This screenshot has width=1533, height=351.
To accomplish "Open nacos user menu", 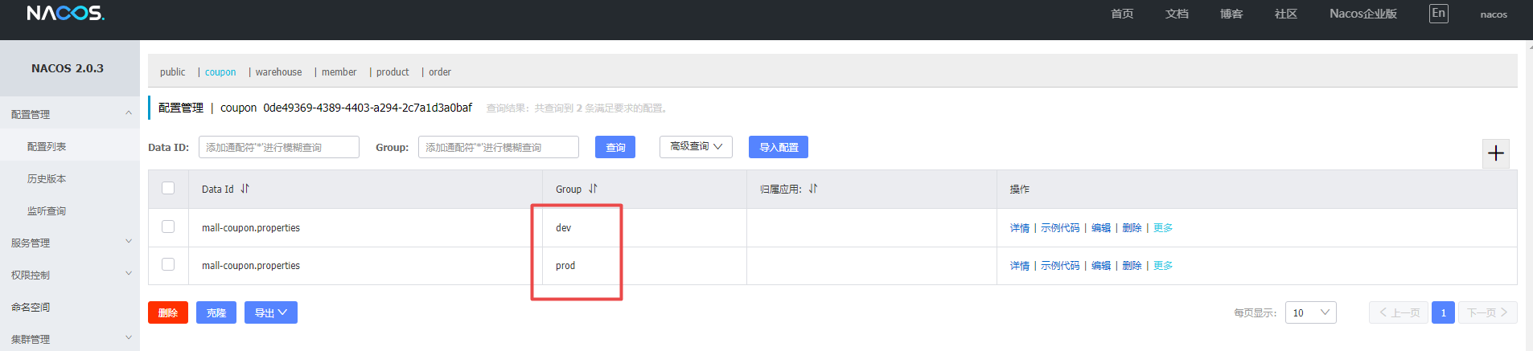I will pyautogui.click(x=1494, y=14).
